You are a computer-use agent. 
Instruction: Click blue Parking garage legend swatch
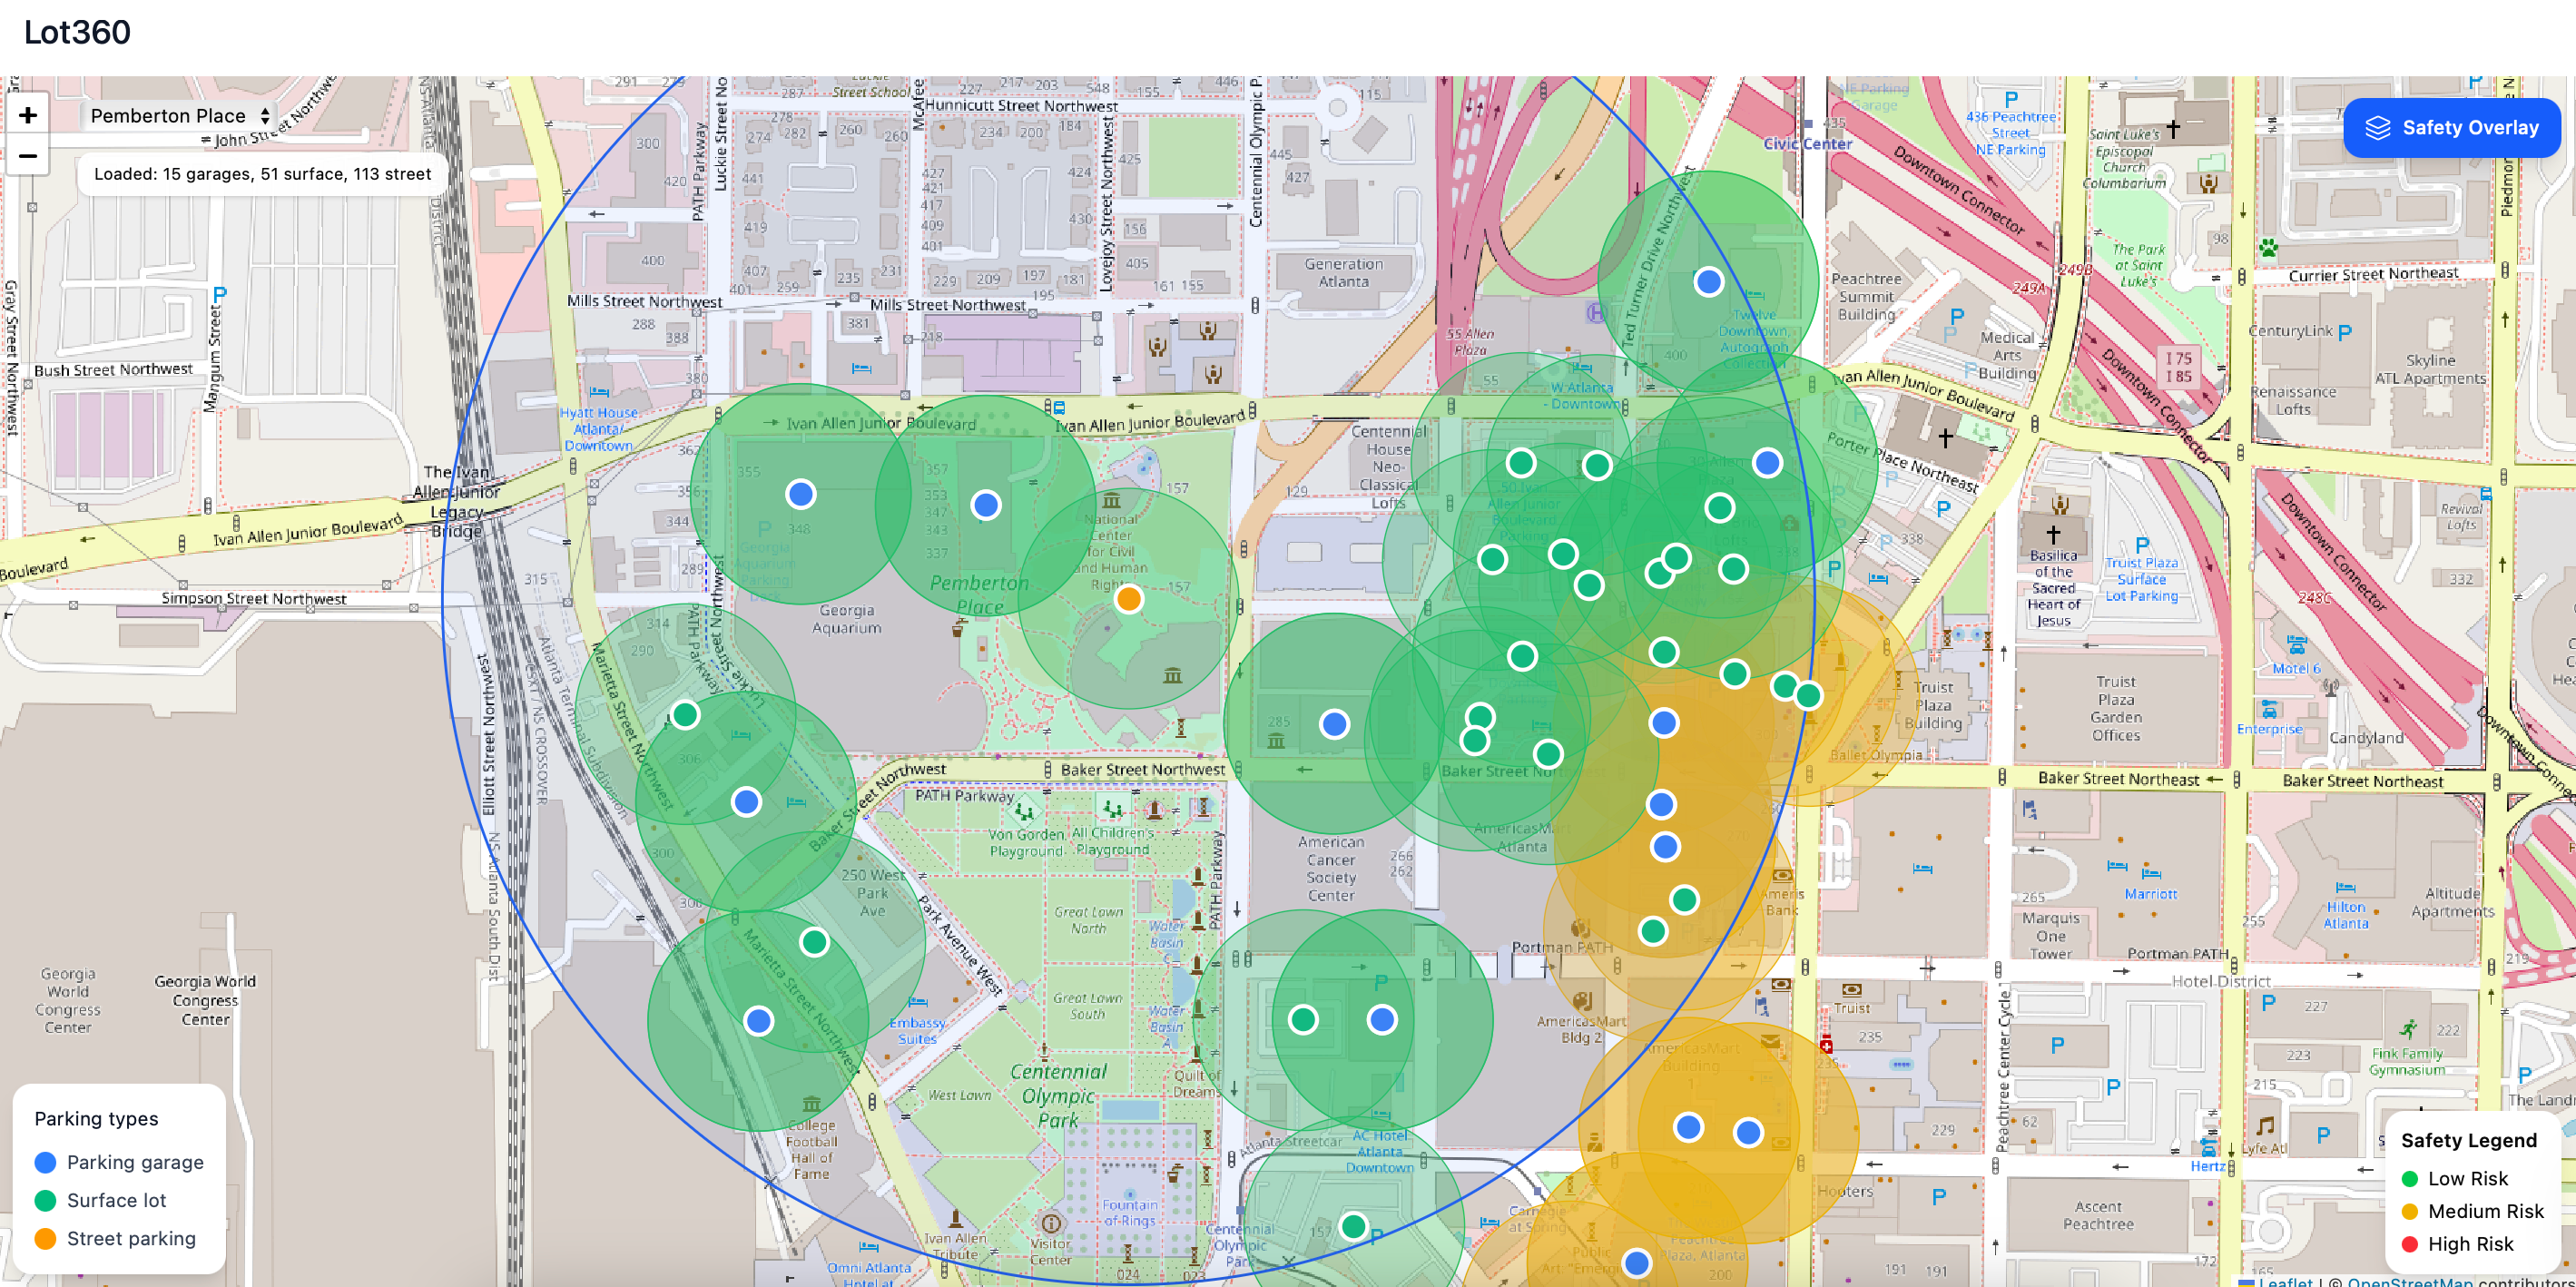tap(45, 1162)
